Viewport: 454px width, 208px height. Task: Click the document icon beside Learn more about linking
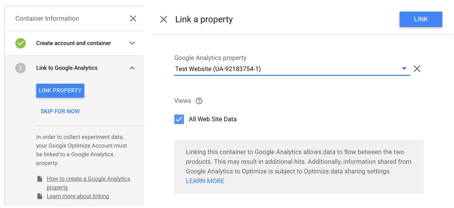tap(40, 196)
